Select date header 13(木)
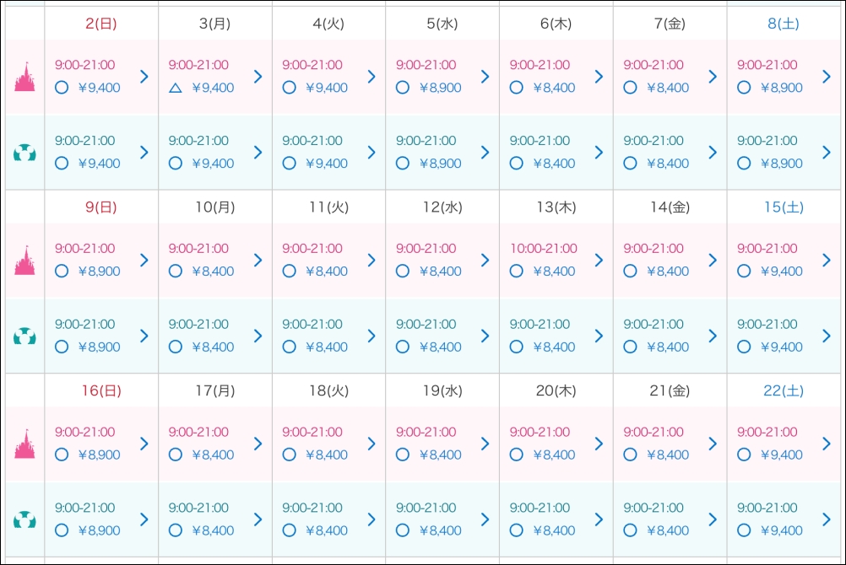 556,207
